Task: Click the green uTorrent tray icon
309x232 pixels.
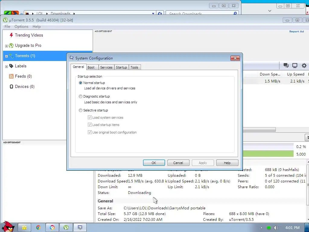Action: (269, 228)
